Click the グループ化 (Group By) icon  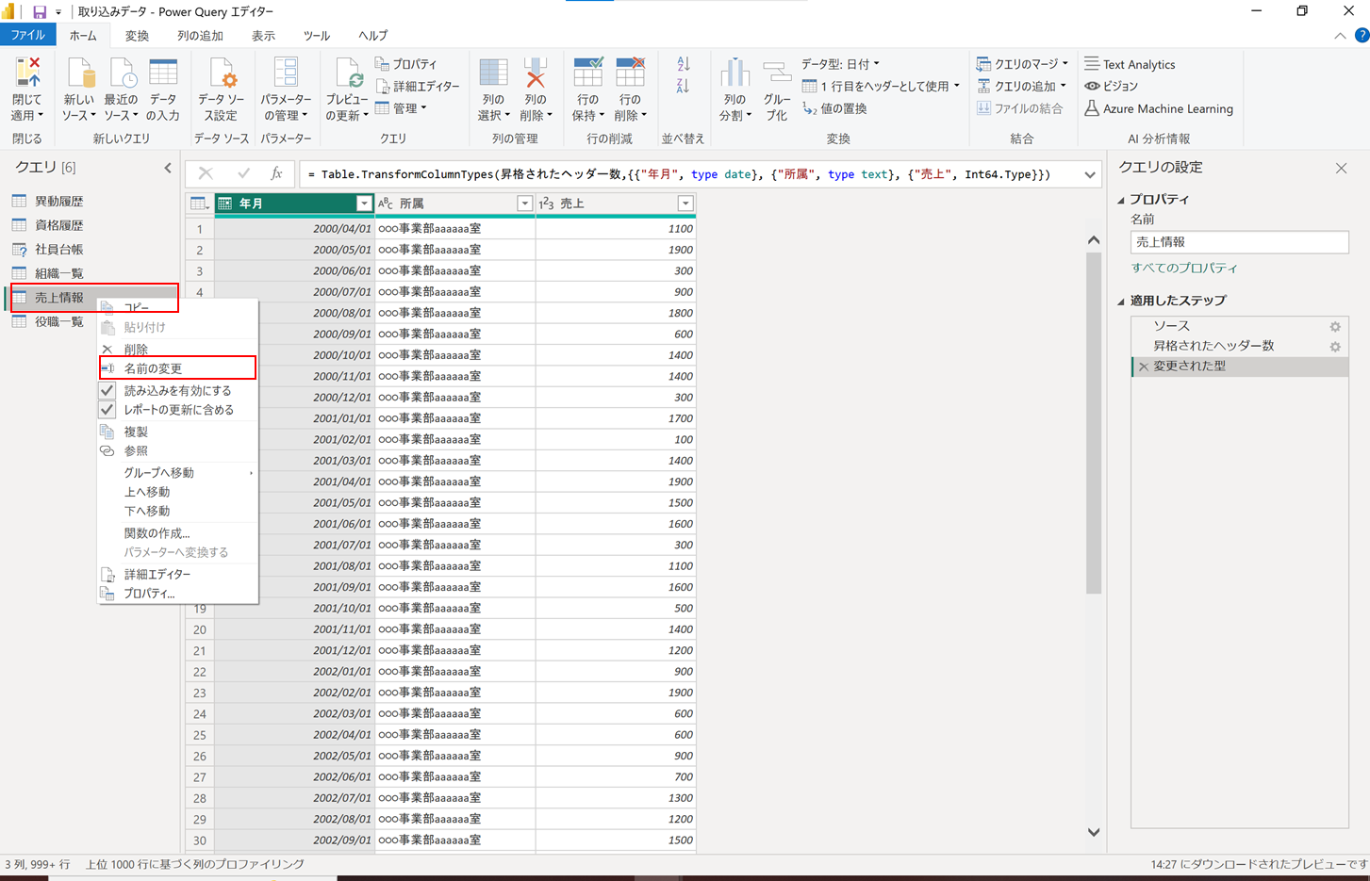[x=777, y=73]
